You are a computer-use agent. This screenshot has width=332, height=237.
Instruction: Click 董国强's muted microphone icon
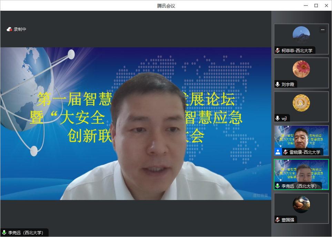coord(278,220)
